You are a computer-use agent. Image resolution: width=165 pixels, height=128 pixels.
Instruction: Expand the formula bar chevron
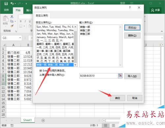(162, 38)
